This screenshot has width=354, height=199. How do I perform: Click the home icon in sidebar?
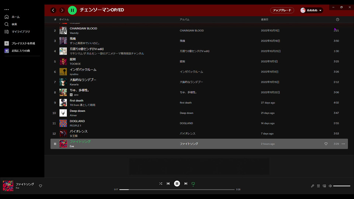tap(7, 17)
